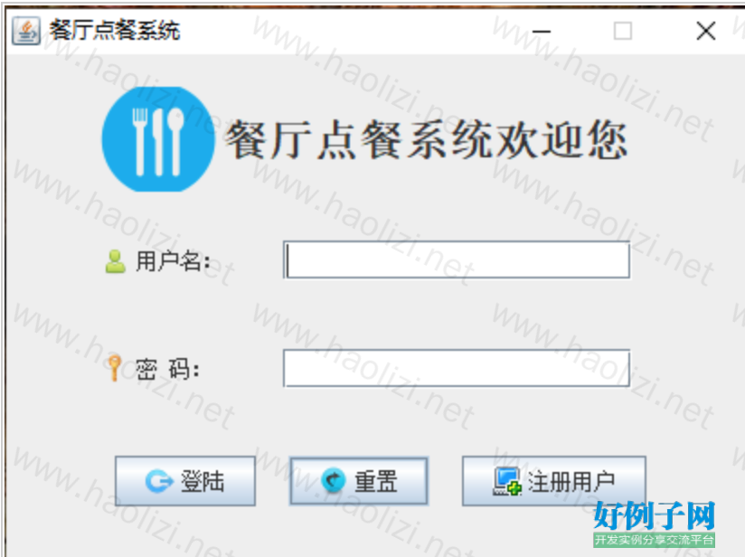
Task: Focus the 密码 password input field
Action: [x=457, y=368]
